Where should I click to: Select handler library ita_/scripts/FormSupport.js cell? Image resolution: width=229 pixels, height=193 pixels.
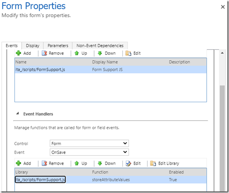[x=40, y=179]
